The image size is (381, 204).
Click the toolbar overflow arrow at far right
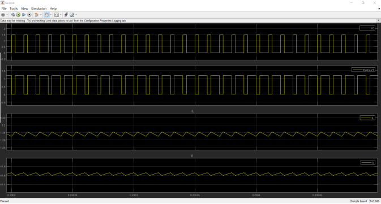point(379,8)
